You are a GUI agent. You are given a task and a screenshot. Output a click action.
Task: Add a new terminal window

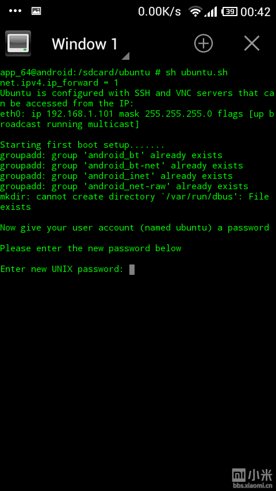(x=204, y=43)
